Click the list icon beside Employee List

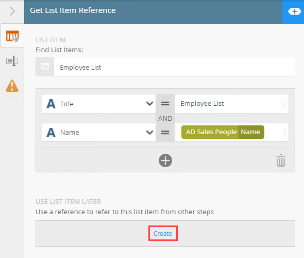[45, 67]
